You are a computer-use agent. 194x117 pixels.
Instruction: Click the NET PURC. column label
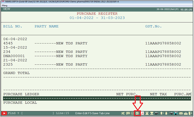tap(127, 94)
